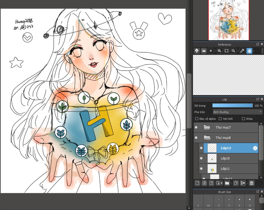This screenshot has height=210, width=264.
Task: Hide the Lớp12 layer
Action: [x=201, y=148]
